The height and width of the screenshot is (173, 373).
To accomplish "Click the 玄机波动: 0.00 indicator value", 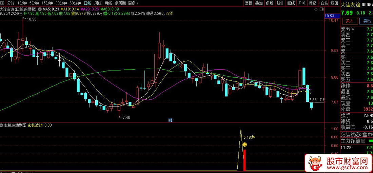I will 40,125.
